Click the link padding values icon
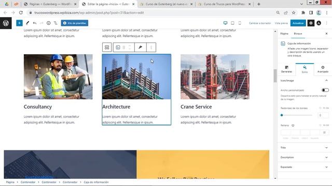 tap(324, 132)
